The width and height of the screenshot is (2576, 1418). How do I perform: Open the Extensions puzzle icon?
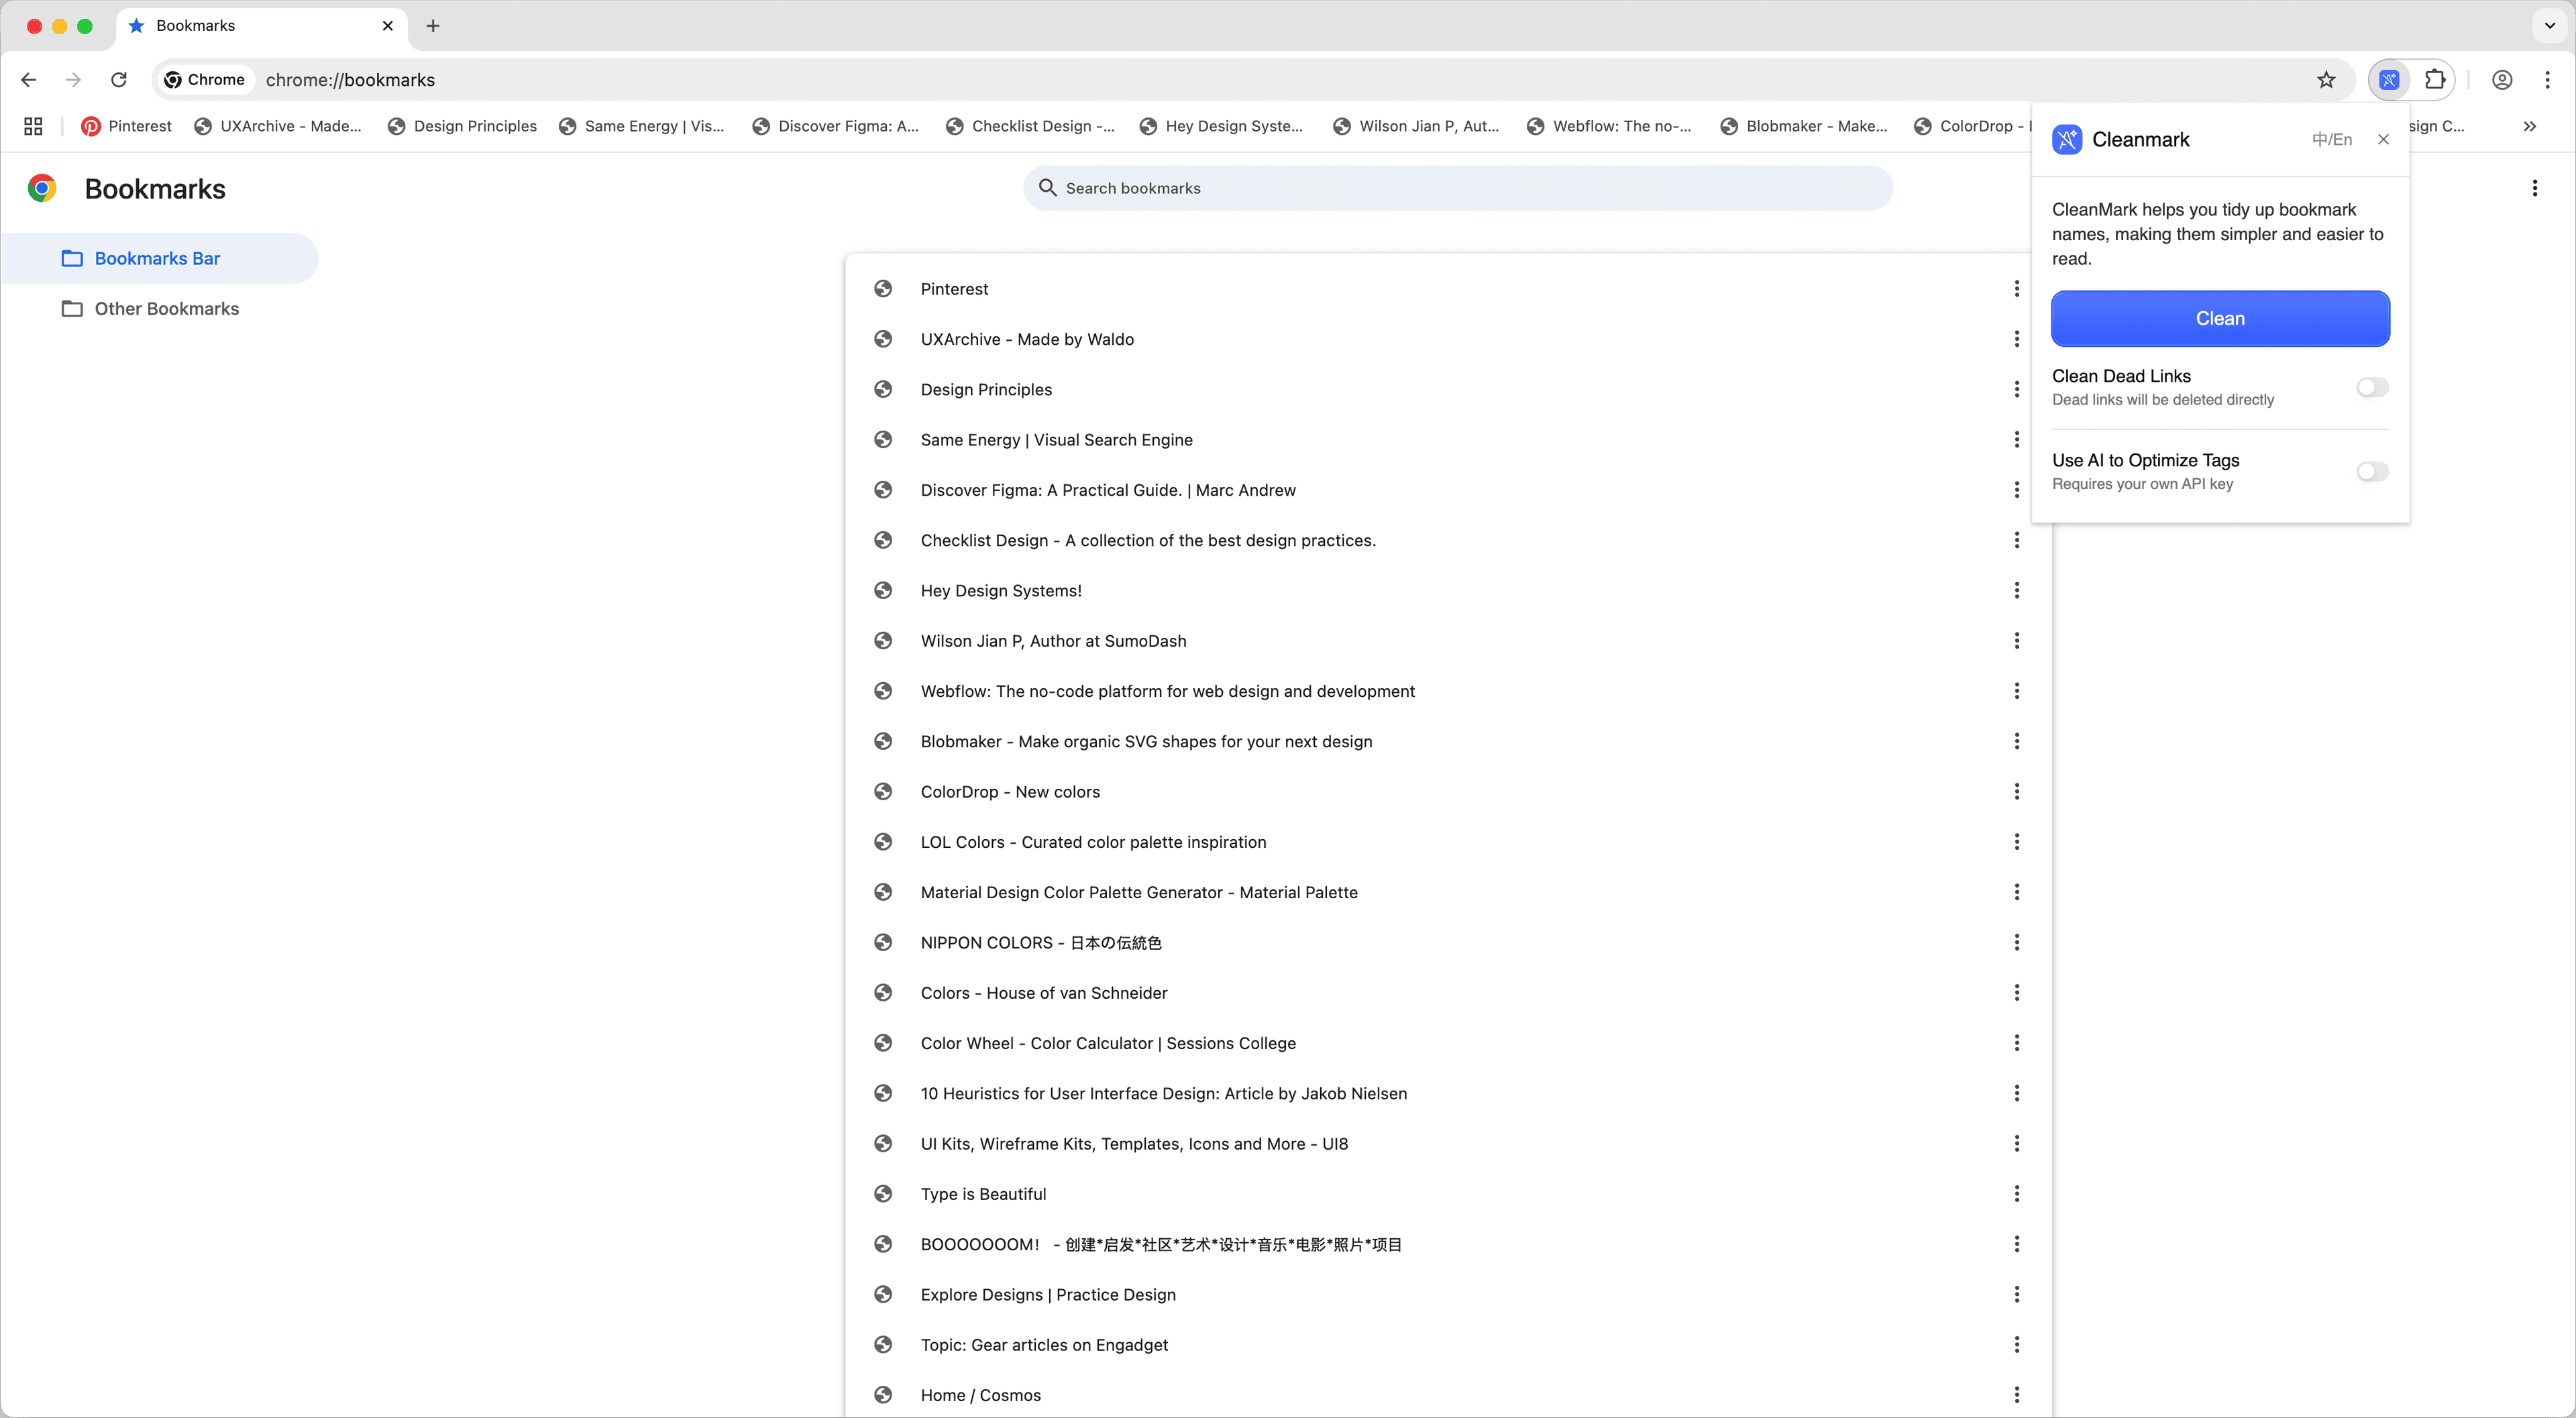pyautogui.click(x=2435, y=80)
